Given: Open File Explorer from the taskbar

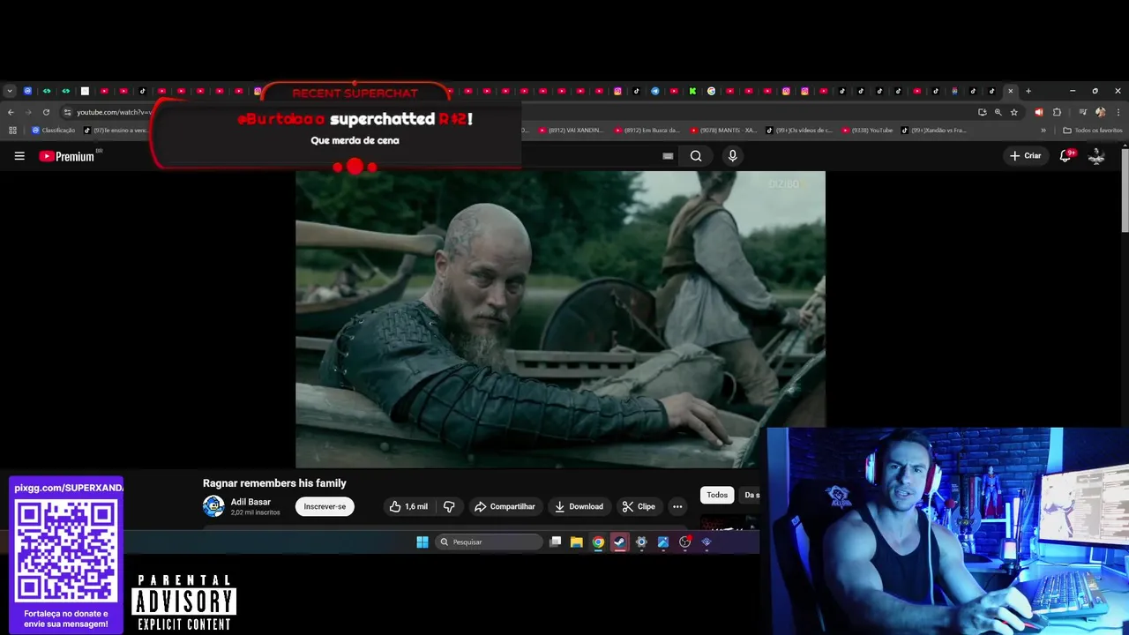Looking at the screenshot, I should pos(577,542).
